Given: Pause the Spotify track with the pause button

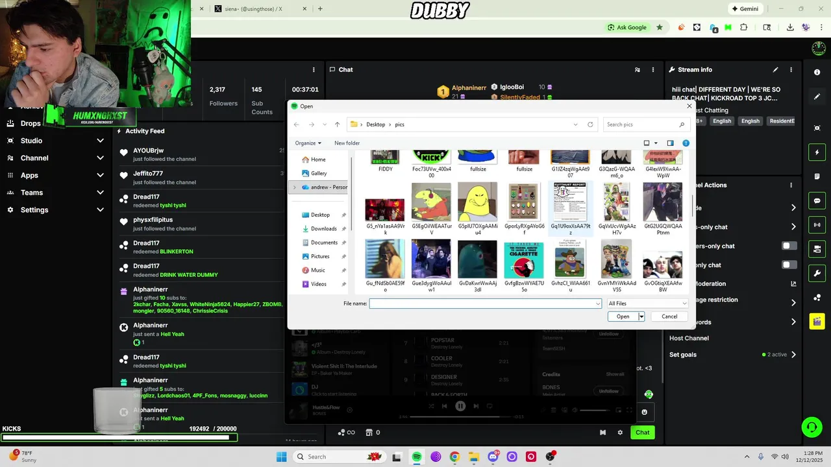Looking at the screenshot, I should click(x=460, y=406).
